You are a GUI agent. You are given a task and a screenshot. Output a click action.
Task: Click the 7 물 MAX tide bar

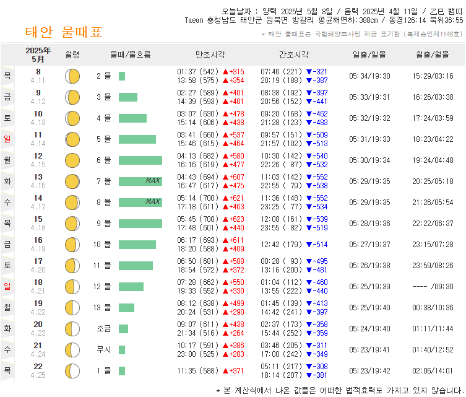(140, 181)
